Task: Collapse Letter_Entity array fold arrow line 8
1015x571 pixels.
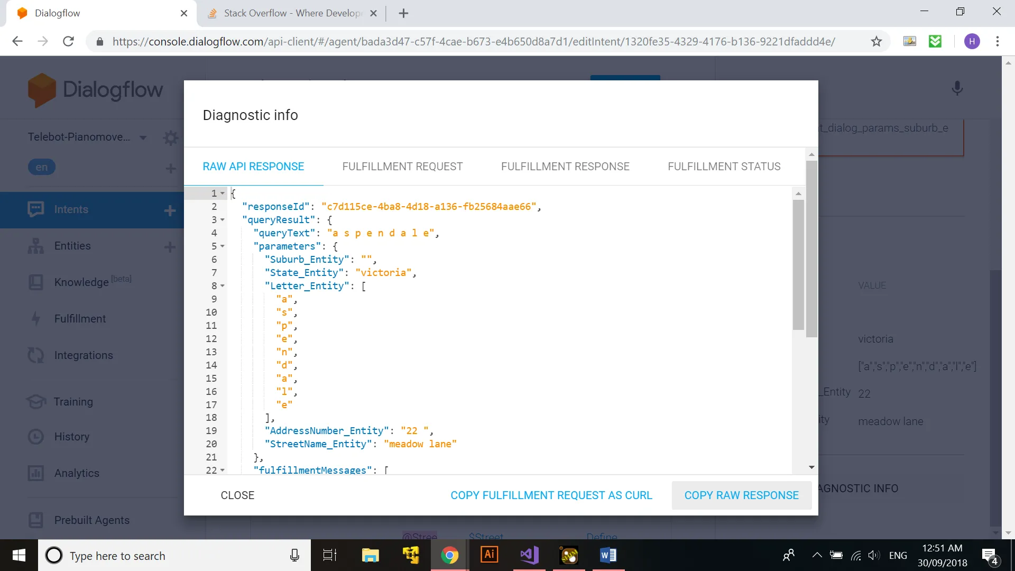Action: pos(223,286)
